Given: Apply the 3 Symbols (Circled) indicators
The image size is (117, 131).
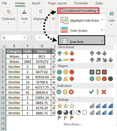Looking at the screenshot, I should (65, 92).
